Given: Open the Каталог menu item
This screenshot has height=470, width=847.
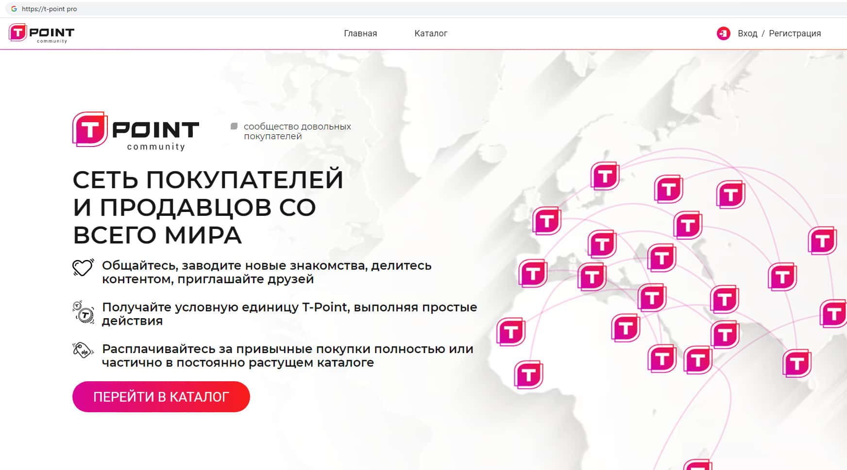Looking at the screenshot, I should point(430,33).
